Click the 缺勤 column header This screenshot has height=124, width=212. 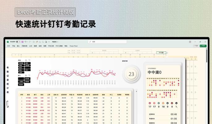pos(103,95)
